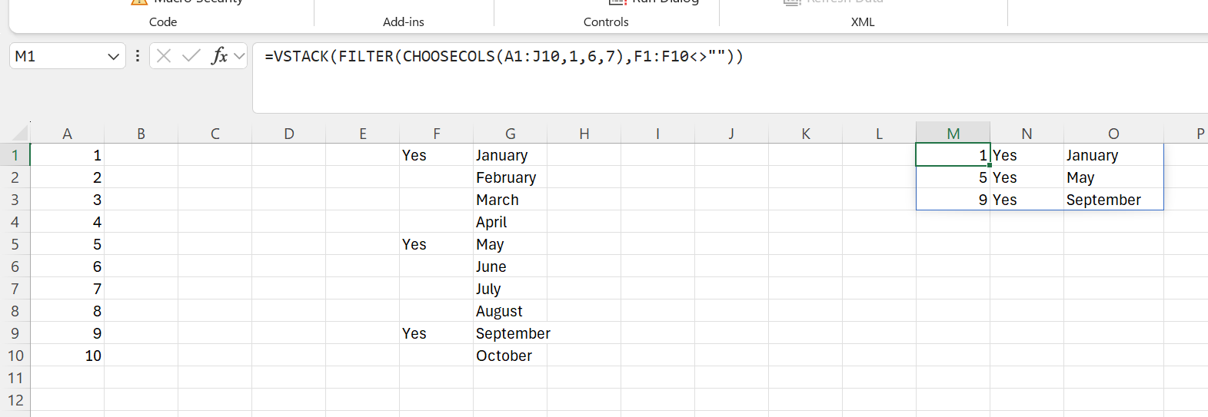The width and height of the screenshot is (1208, 417).
Task: Select column G header
Action: [510, 134]
